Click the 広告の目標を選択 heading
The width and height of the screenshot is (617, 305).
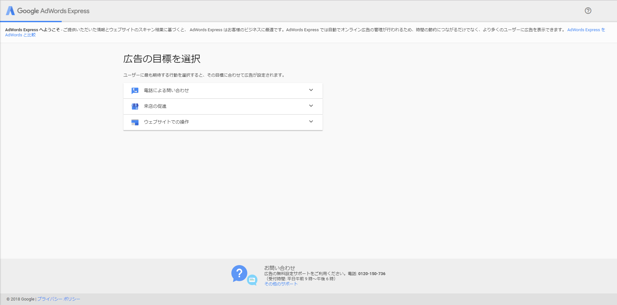[162, 59]
